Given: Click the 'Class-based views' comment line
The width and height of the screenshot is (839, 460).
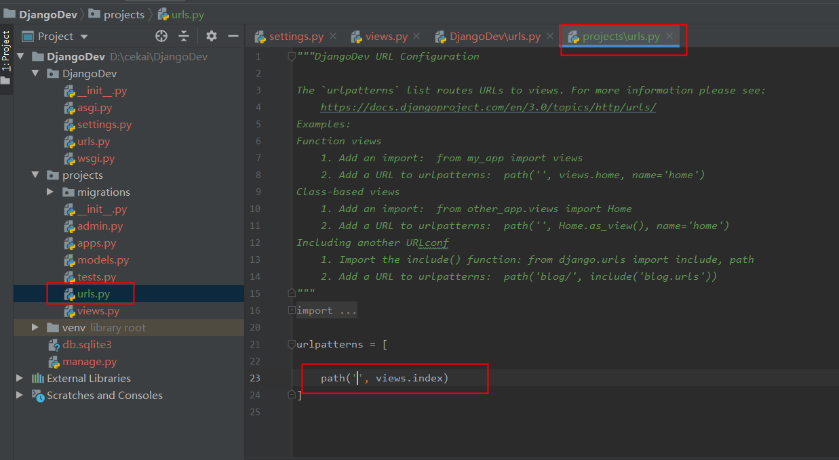Looking at the screenshot, I should pyautogui.click(x=348, y=192).
